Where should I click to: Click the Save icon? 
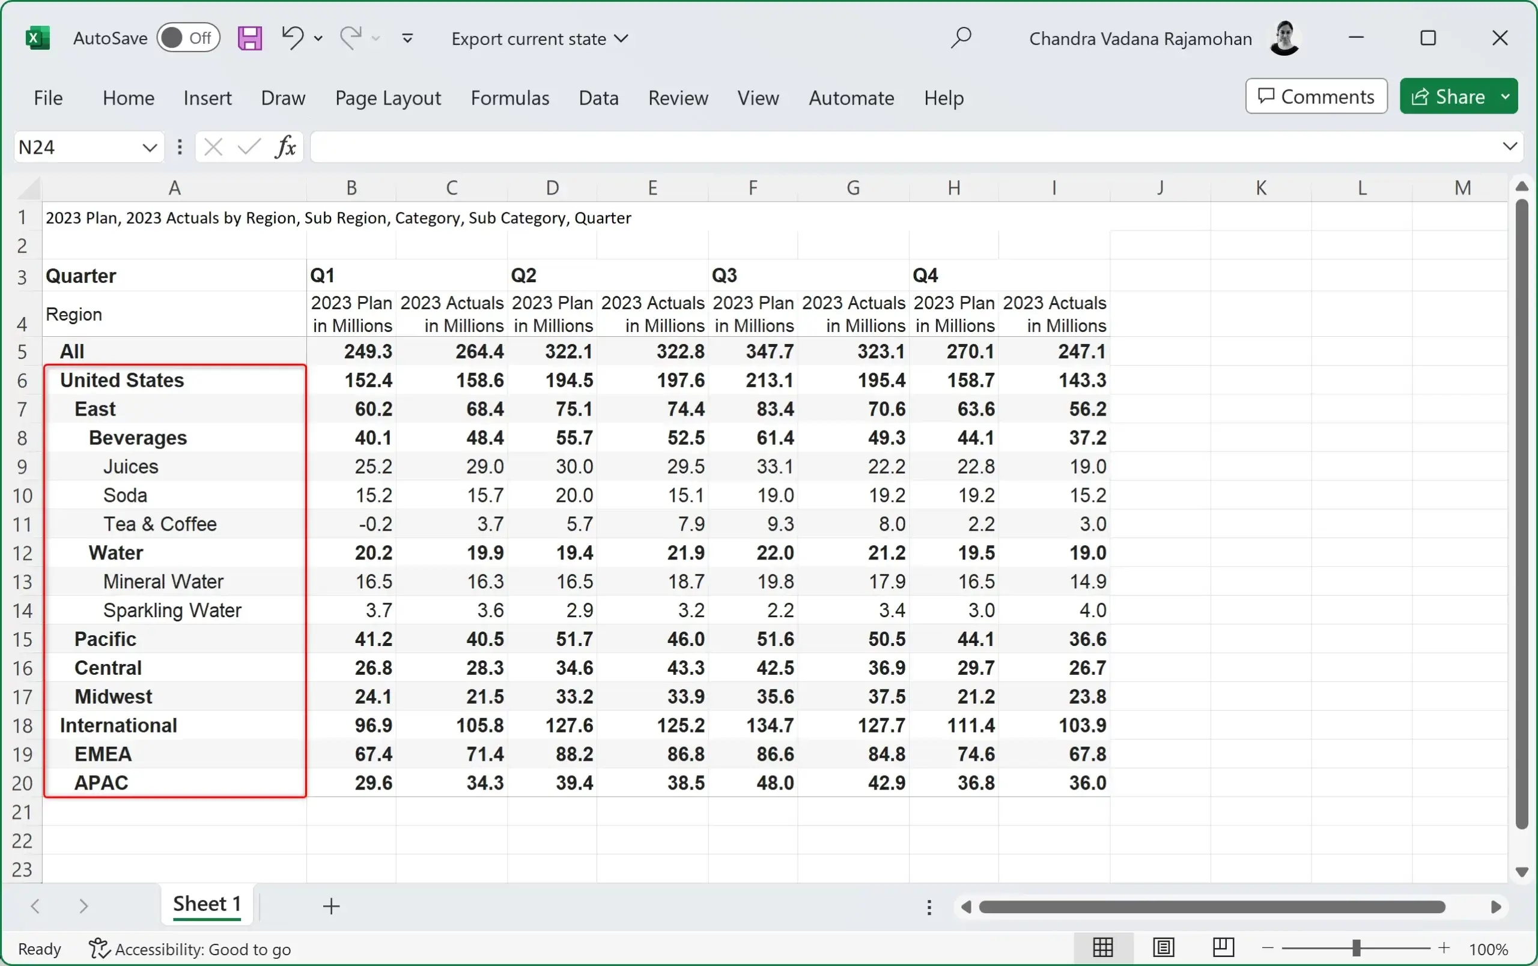coord(251,38)
